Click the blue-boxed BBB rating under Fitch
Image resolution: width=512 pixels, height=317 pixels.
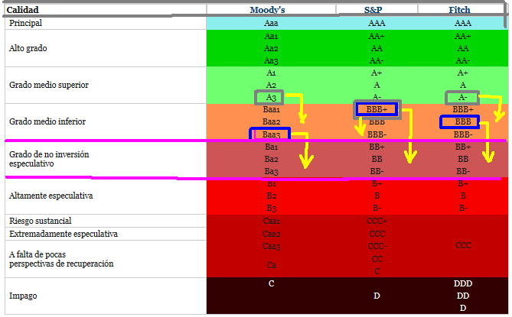[461, 122]
